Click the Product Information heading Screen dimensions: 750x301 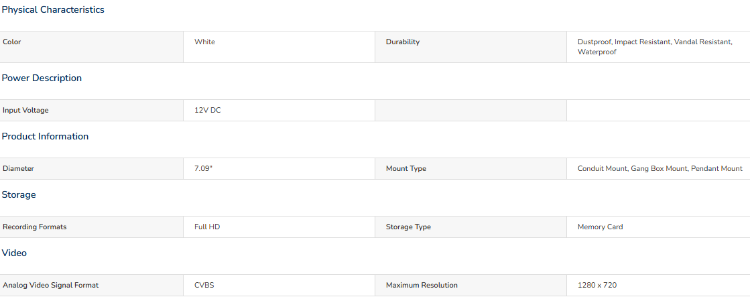pos(45,136)
